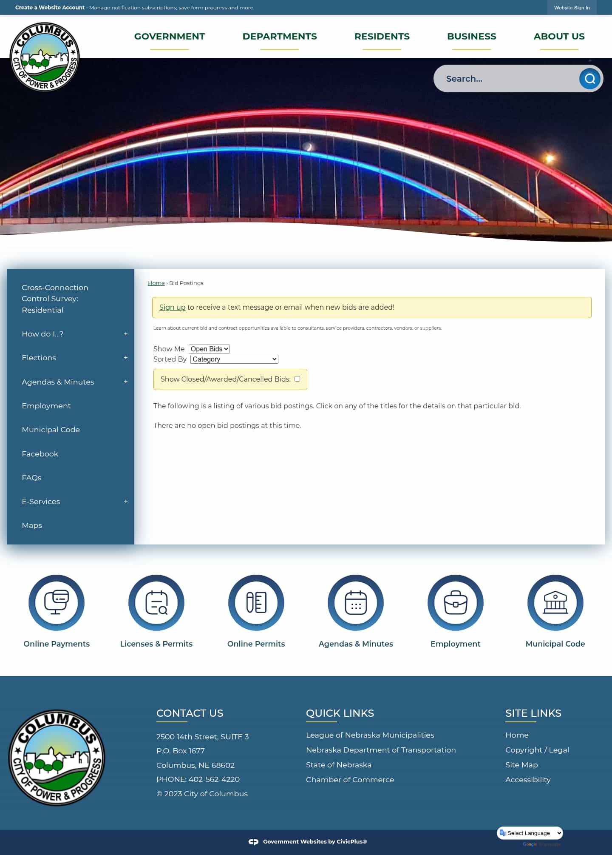
Task: Expand the How do I...? sidebar submenu
Action: (x=126, y=334)
